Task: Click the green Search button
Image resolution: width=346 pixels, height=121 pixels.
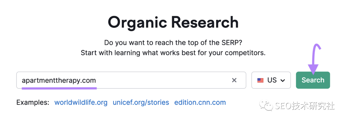Action: click(x=313, y=80)
